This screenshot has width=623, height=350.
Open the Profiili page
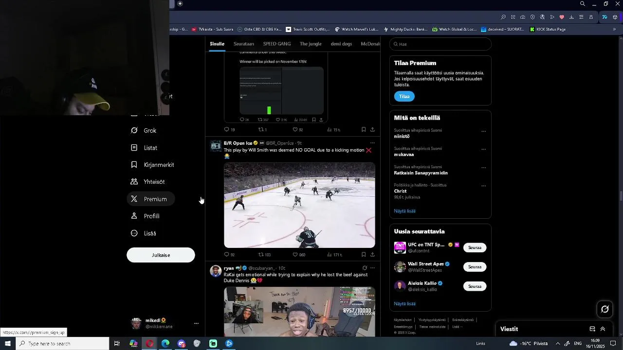point(145,216)
